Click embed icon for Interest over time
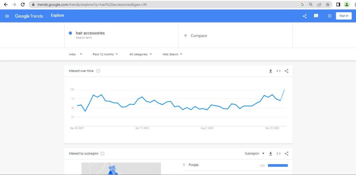Screen dimensions: 356x175 pos(278,71)
